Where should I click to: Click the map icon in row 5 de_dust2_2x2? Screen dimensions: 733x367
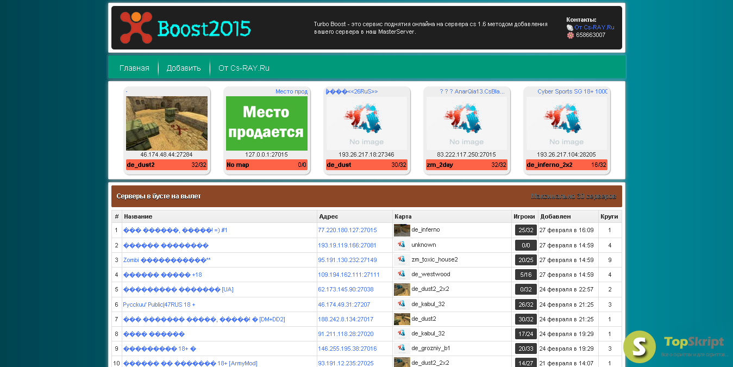point(402,289)
